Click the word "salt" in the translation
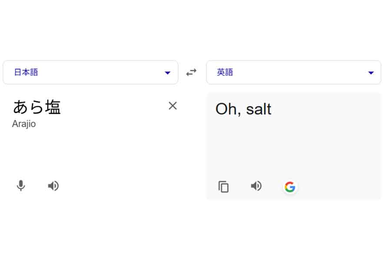The image size is (391, 260). 258,109
